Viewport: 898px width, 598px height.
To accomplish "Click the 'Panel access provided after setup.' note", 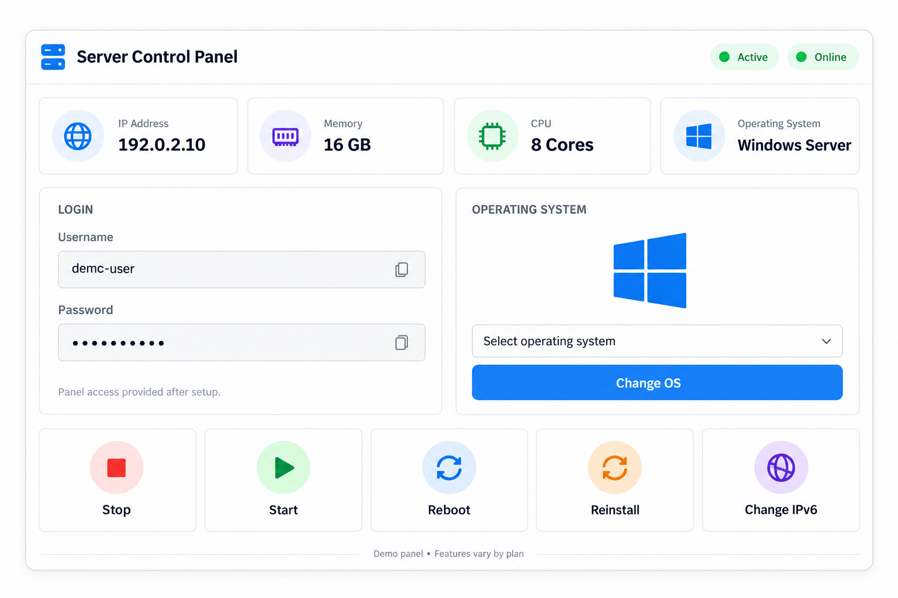I will [139, 392].
